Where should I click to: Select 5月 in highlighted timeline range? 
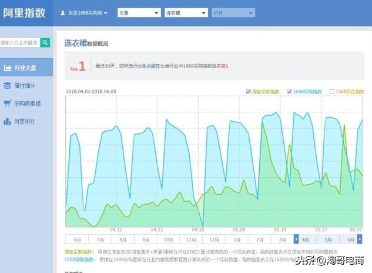click(328, 239)
